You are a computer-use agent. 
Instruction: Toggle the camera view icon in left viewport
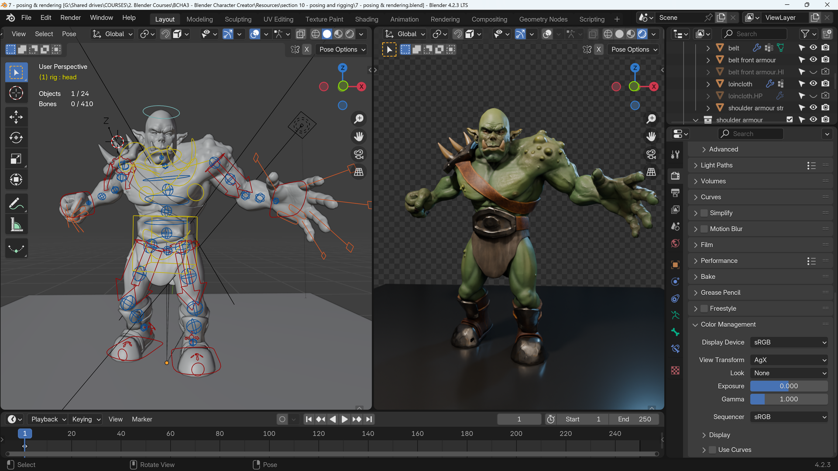pyautogui.click(x=358, y=154)
